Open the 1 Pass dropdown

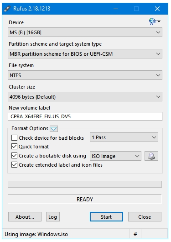pos(124,137)
